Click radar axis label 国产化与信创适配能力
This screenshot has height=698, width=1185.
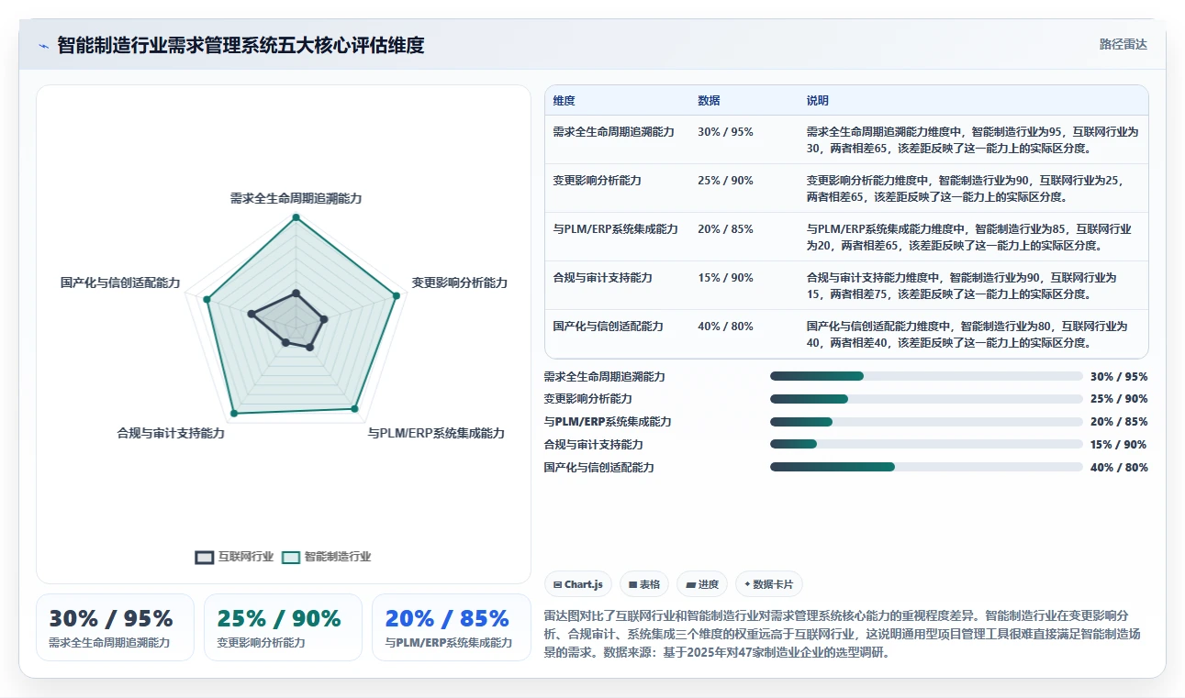tap(120, 283)
